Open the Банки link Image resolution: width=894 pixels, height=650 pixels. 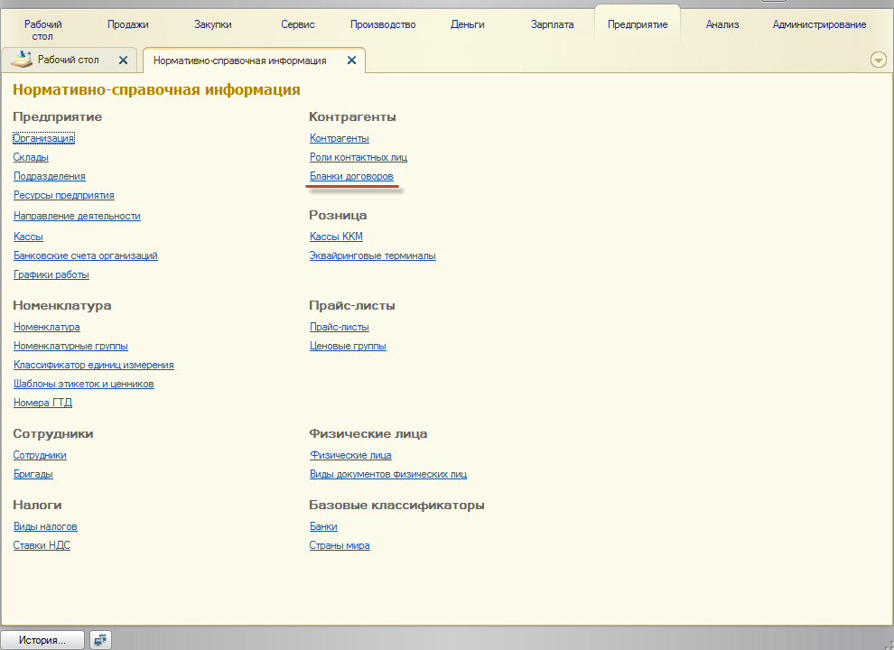tap(323, 526)
